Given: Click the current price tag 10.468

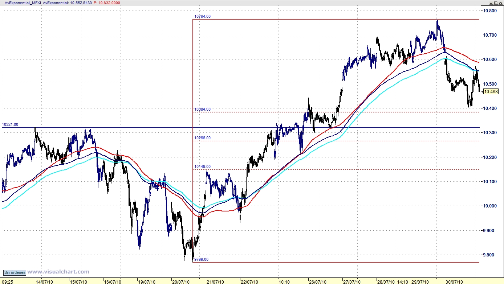Looking at the screenshot, I should (x=491, y=92).
